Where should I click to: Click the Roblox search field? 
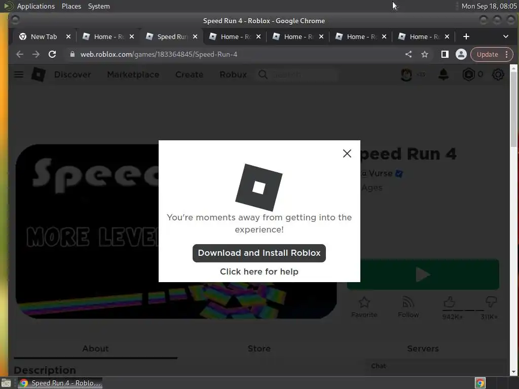tap(298, 74)
